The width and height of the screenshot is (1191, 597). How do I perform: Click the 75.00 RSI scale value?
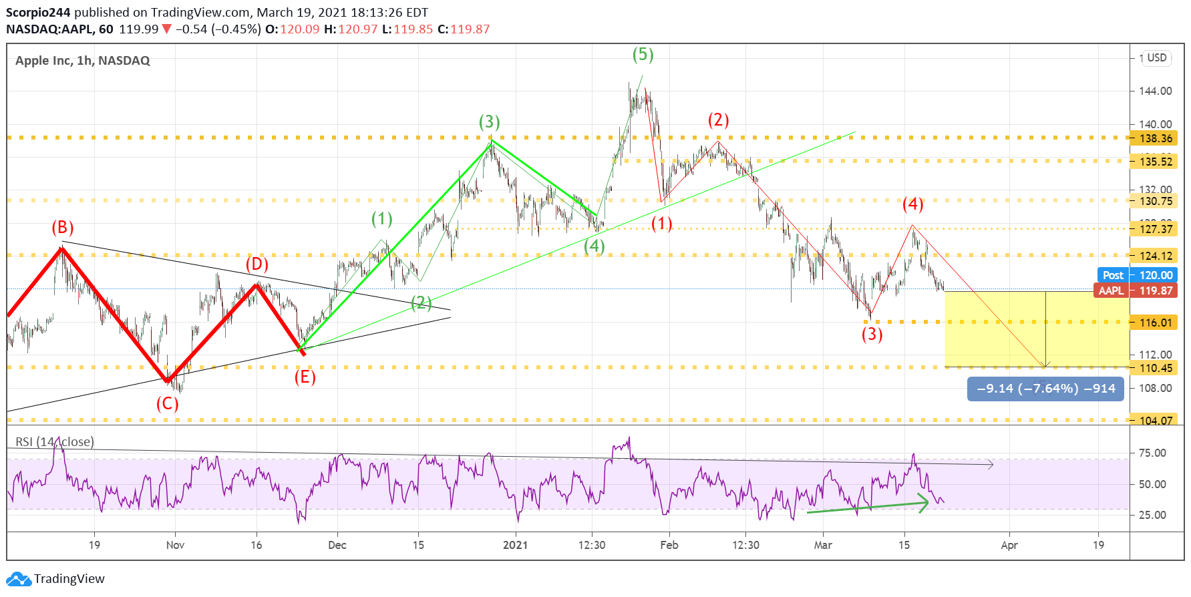point(1152,453)
